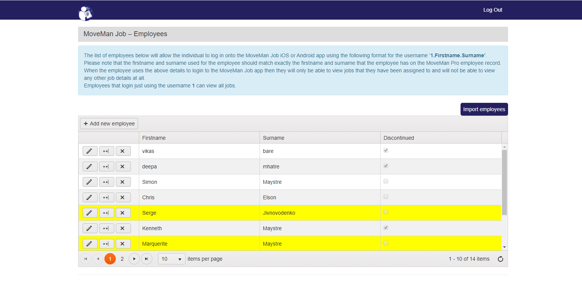Viewport: 582px width, 281px height.
Task: Edit employee Kenneth Maystre
Action: point(90,228)
